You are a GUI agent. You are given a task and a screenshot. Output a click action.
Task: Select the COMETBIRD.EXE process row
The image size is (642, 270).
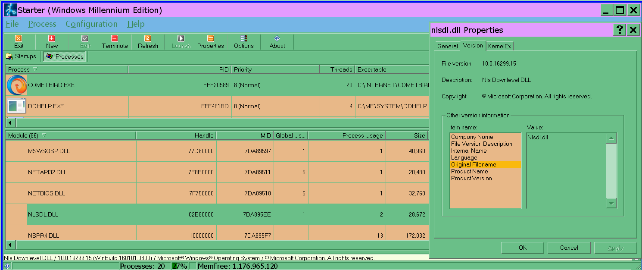(218, 85)
